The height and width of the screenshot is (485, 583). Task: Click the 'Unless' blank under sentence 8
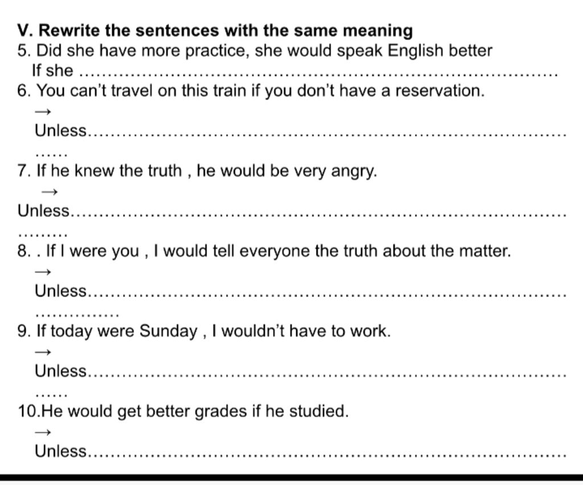327,294
